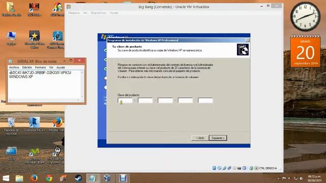Image resolution: width=326 pixels, height=183 pixels.
Task: Open Steam from the taskbar
Action: (x=78, y=178)
